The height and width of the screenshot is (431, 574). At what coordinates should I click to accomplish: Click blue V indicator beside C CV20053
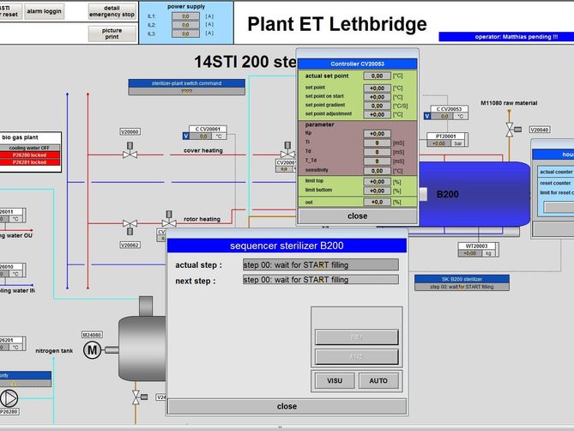tap(427, 116)
